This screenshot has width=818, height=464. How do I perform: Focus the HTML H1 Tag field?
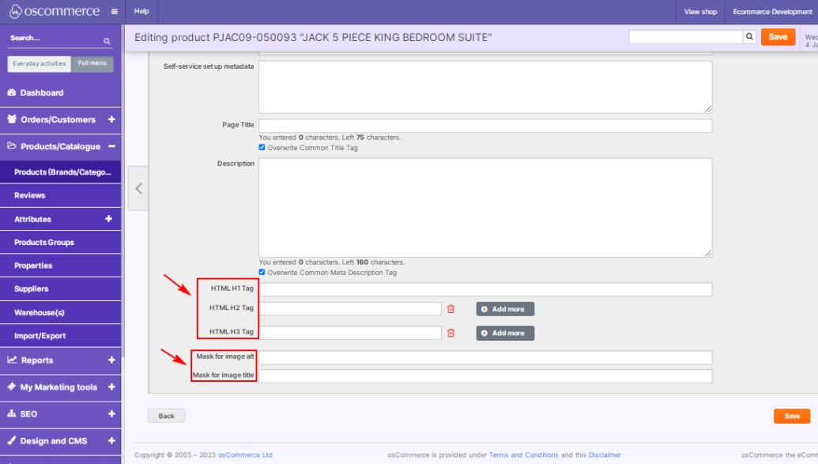(x=485, y=289)
